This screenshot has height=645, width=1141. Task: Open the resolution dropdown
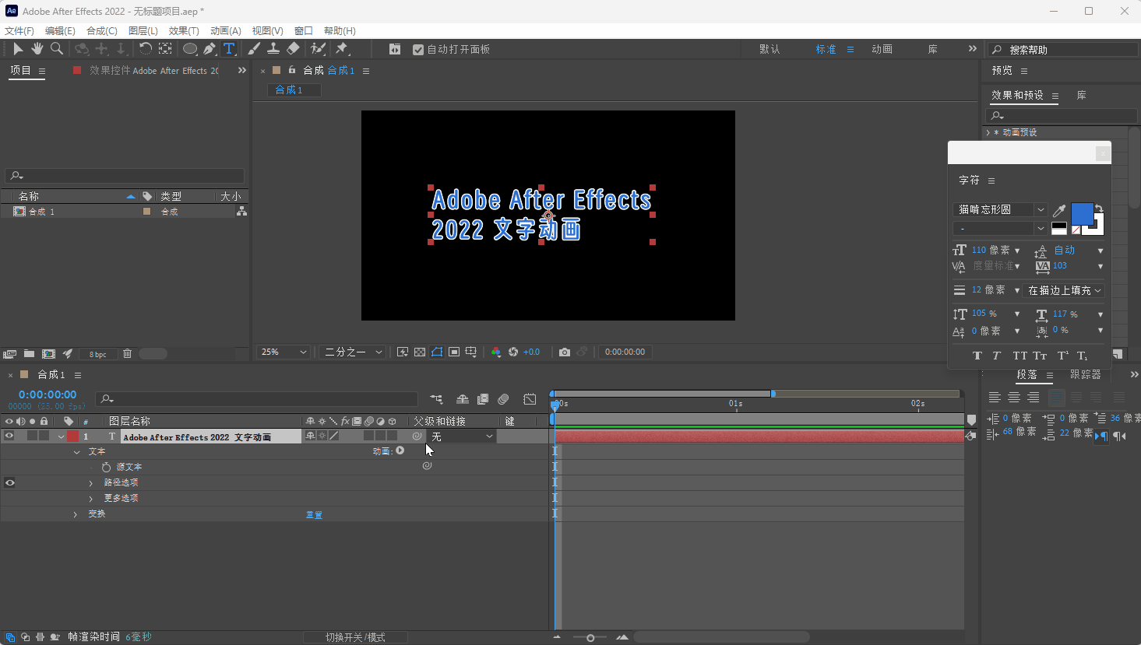(x=353, y=352)
